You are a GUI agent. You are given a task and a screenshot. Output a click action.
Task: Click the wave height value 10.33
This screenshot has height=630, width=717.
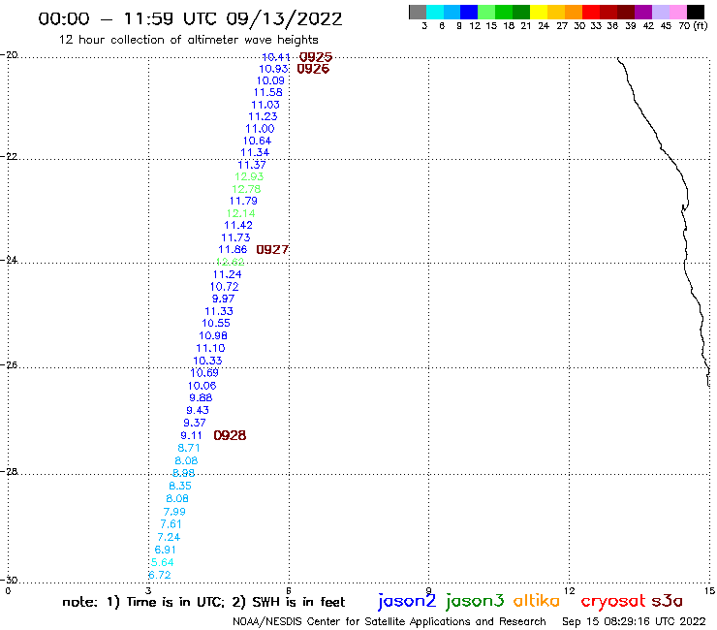(207, 361)
